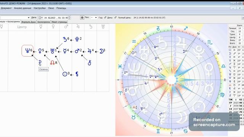Screen dimensions: 244x137
Task: Open the Помощь menu
Action: [61, 8]
